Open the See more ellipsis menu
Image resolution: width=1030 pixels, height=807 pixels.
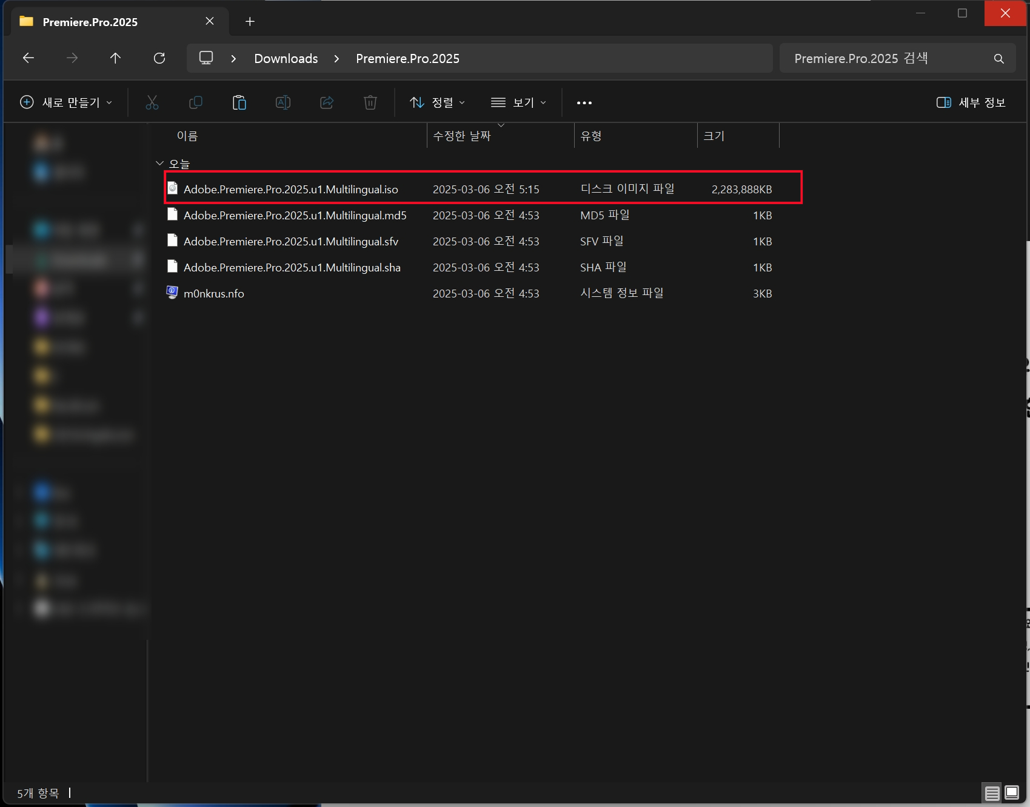[584, 103]
